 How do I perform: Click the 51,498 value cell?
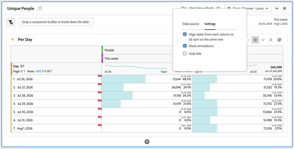(238, 120)
